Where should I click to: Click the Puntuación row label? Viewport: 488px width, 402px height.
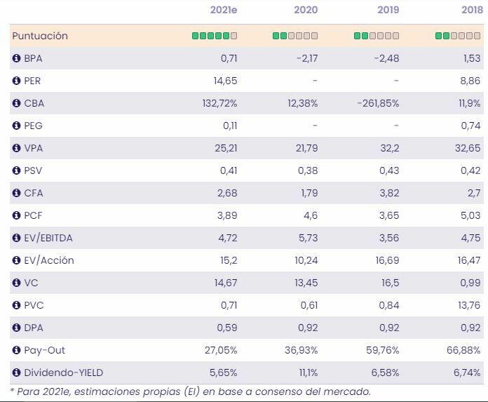point(40,36)
